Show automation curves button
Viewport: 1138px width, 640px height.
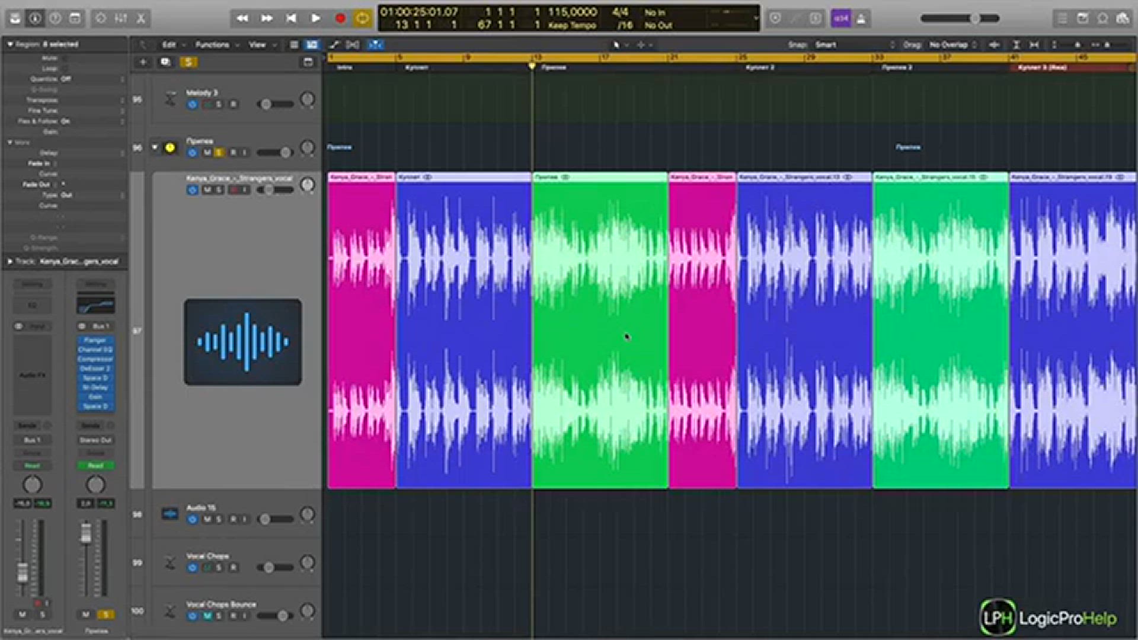tap(334, 44)
